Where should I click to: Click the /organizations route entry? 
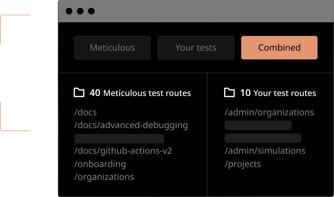(x=104, y=177)
